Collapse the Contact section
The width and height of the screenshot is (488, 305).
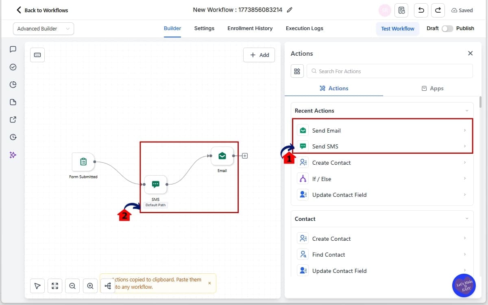[x=467, y=218]
